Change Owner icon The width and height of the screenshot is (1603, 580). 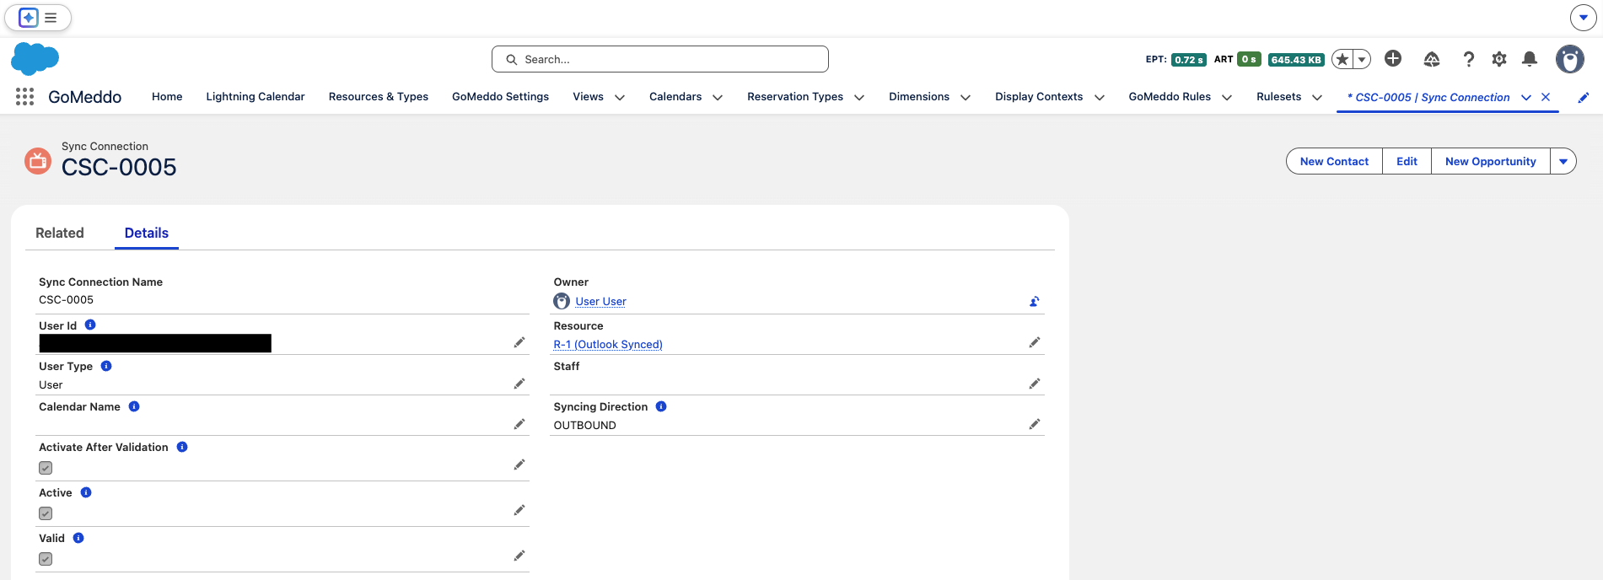tap(1035, 301)
